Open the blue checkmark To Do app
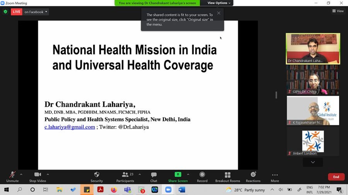 click(x=73, y=190)
